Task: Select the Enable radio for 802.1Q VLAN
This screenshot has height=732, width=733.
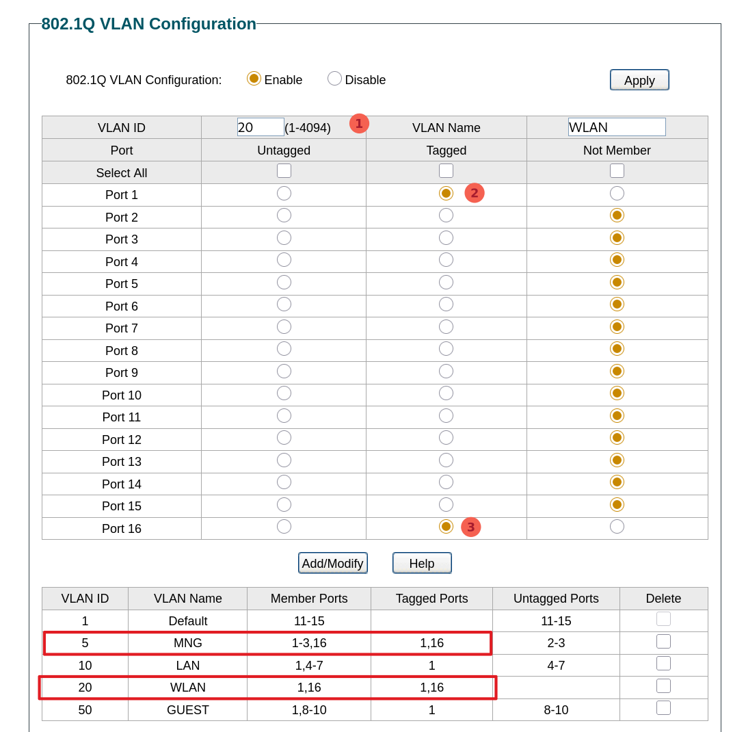Action: pyautogui.click(x=254, y=79)
